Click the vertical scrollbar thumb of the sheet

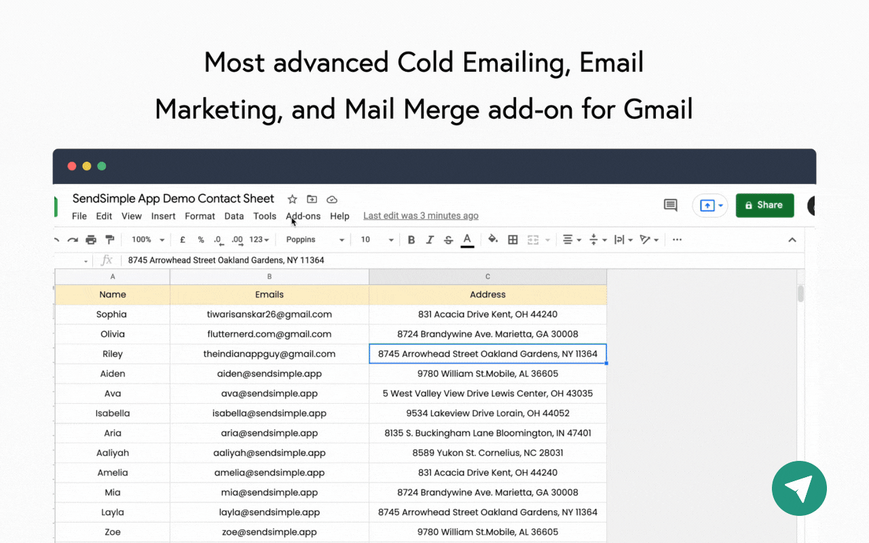[800, 293]
